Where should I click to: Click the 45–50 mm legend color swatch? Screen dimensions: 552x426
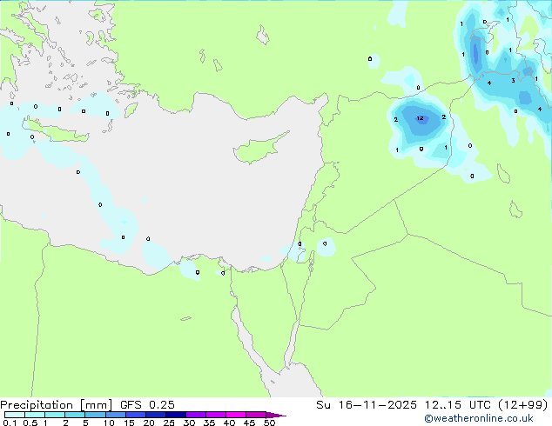256,415
